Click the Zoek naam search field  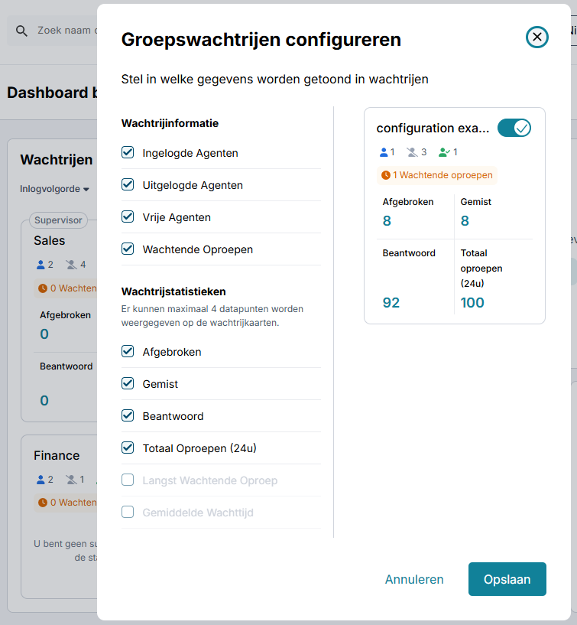65,31
